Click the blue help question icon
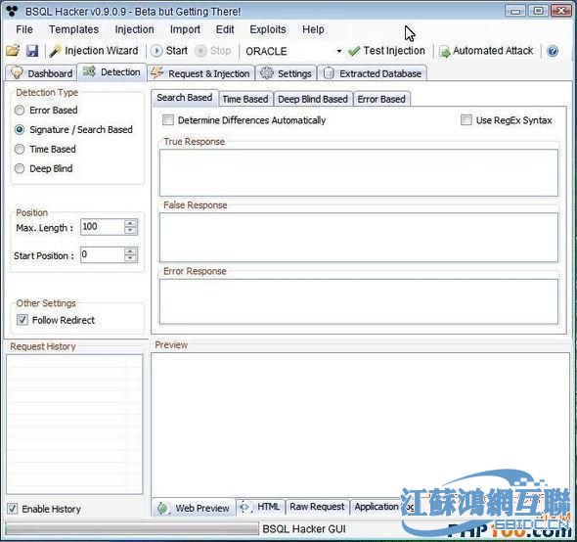Screen dimensions: 577x542 [553, 51]
